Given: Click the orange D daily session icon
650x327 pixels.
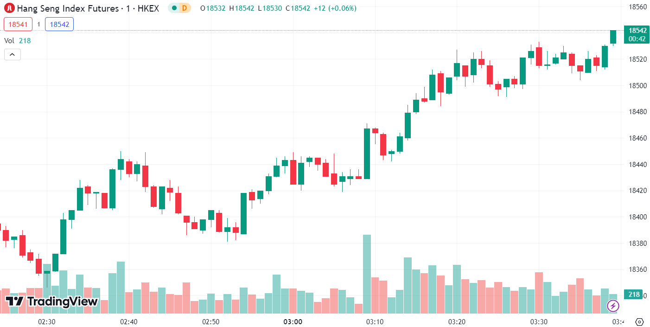Looking at the screenshot, I should [x=185, y=8].
